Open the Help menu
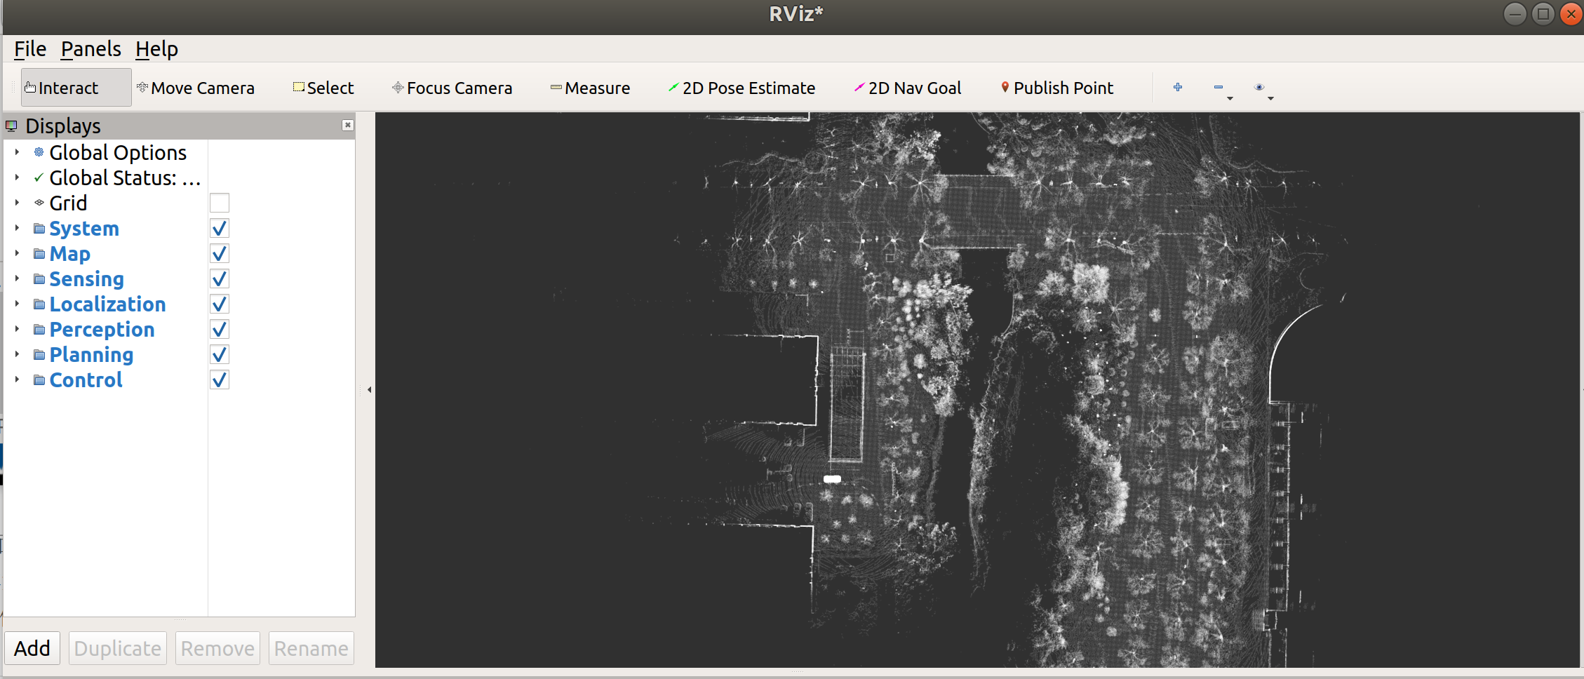The height and width of the screenshot is (679, 1584). coord(156,49)
